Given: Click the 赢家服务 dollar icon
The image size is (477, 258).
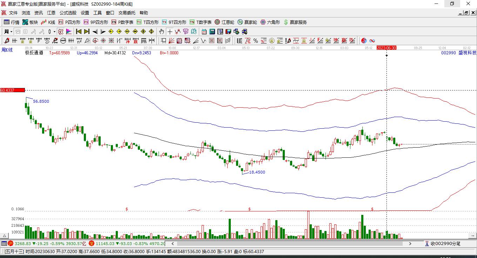Looking at the screenshot, I should 286,22.
